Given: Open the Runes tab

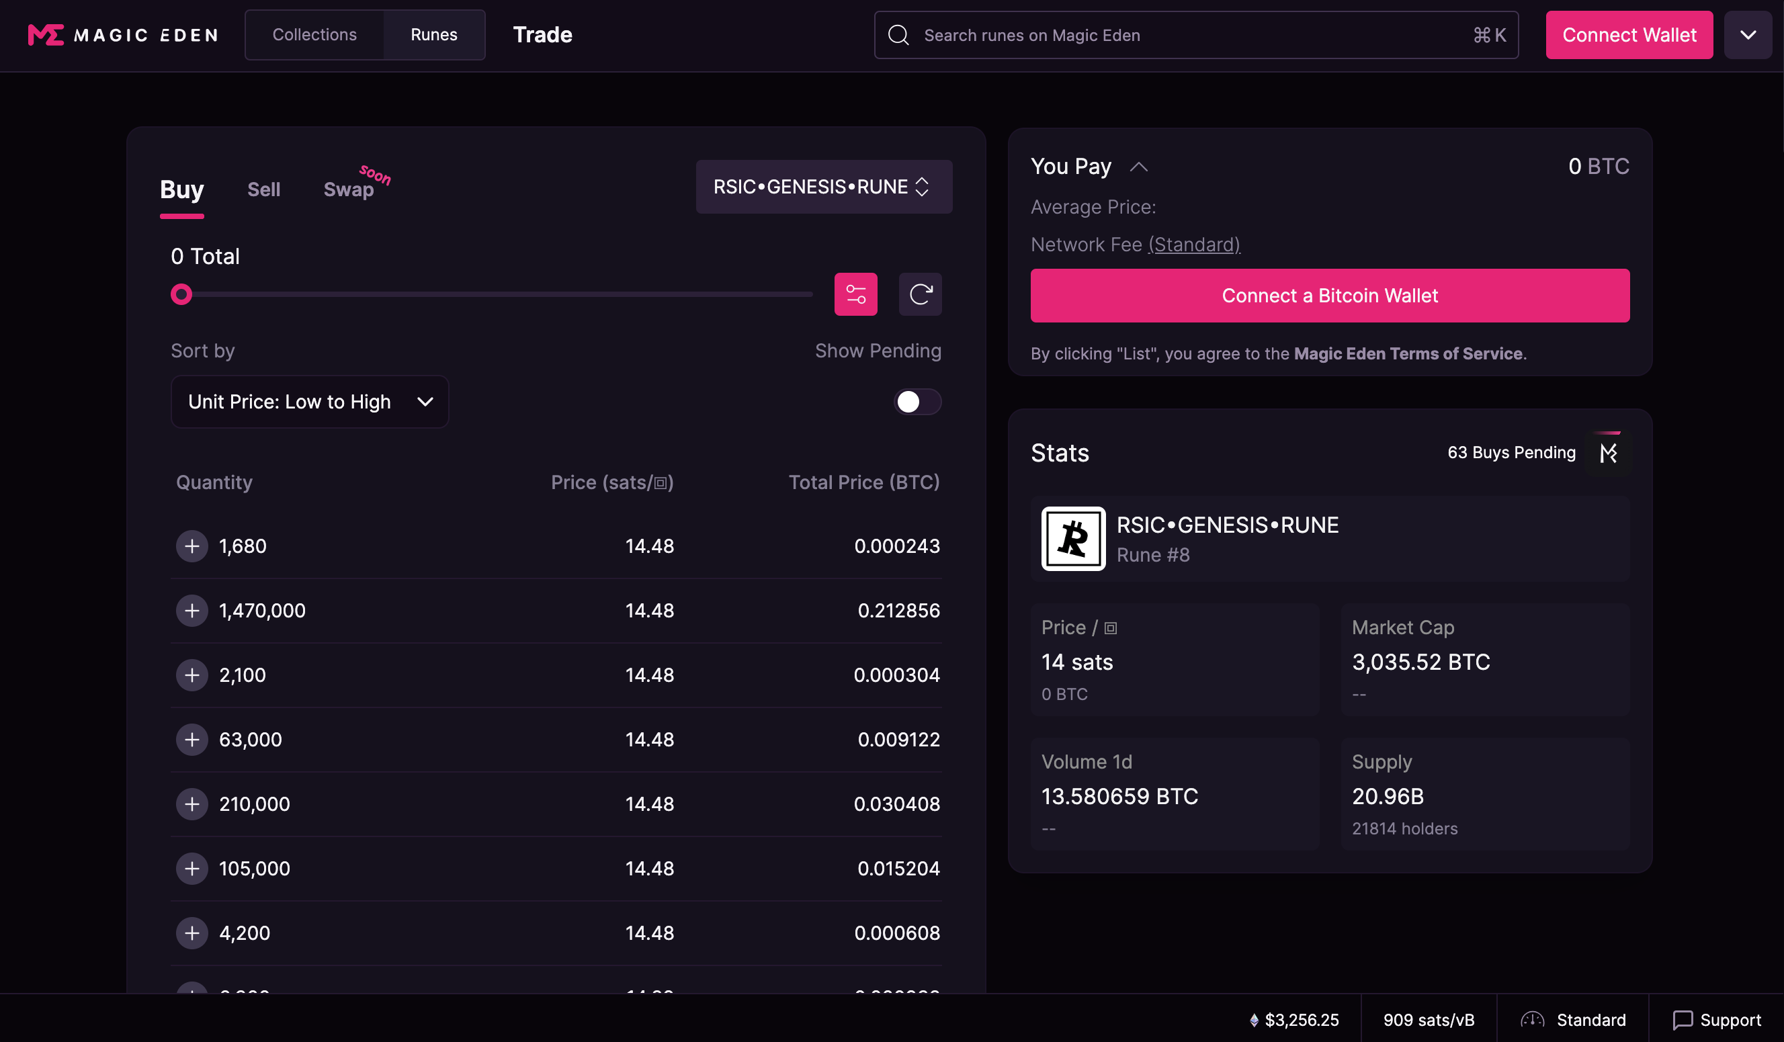Looking at the screenshot, I should click(434, 35).
